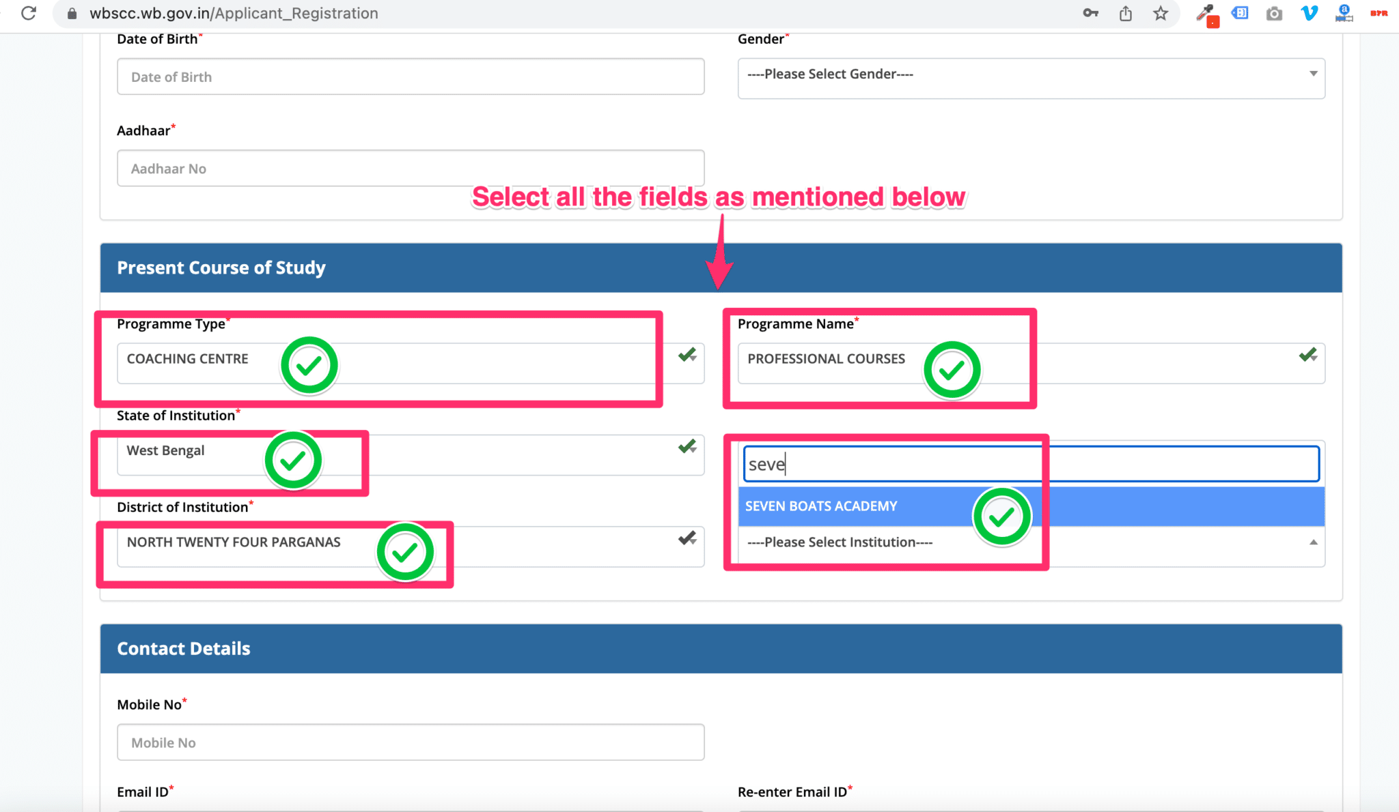
Task: Open the share page icon
Action: (1126, 13)
